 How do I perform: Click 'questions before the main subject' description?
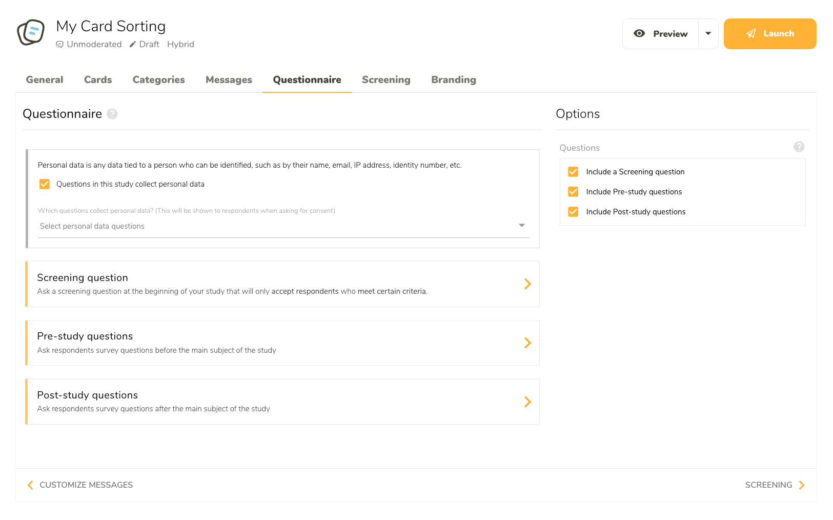(156, 350)
